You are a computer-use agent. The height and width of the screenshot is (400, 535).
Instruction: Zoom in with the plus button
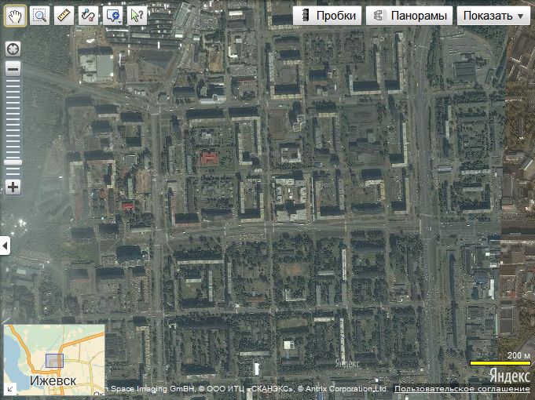point(13,187)
